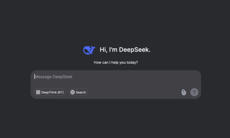Image resolution: width=230 pixels, height=138 pixels.
Task: Click the "How can I help you today?" text
Action: [x=116, y=62]
